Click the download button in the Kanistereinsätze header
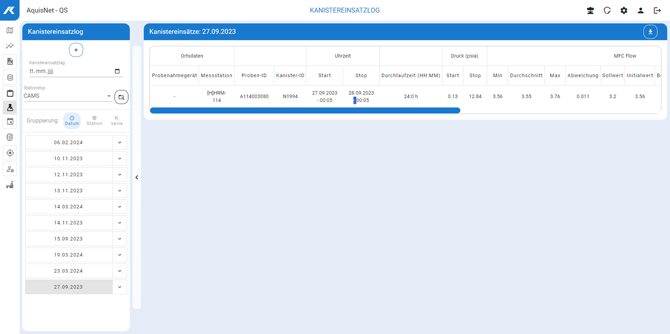Viewport: 670px width, 334px height. click(x=650, y=31)
